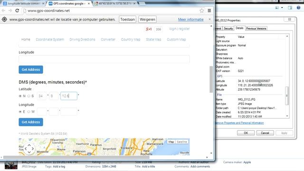The image size is (304, 171).
Task: Click Add a title in details pane
Action: [148, 167]
